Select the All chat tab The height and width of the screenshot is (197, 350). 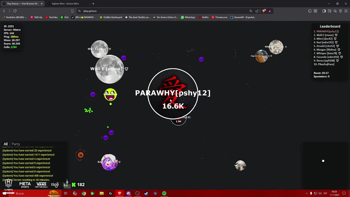tap(5, 144)
